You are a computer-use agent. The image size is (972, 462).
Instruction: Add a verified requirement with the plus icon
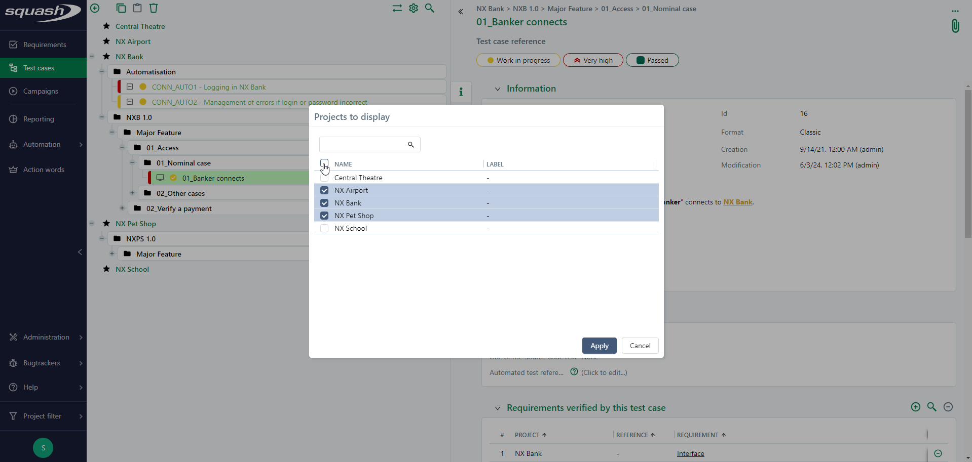click(x=915, y=407)
